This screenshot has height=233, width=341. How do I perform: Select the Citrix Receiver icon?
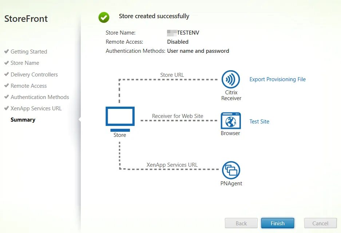pyautogui.click(x=231, y=79)
